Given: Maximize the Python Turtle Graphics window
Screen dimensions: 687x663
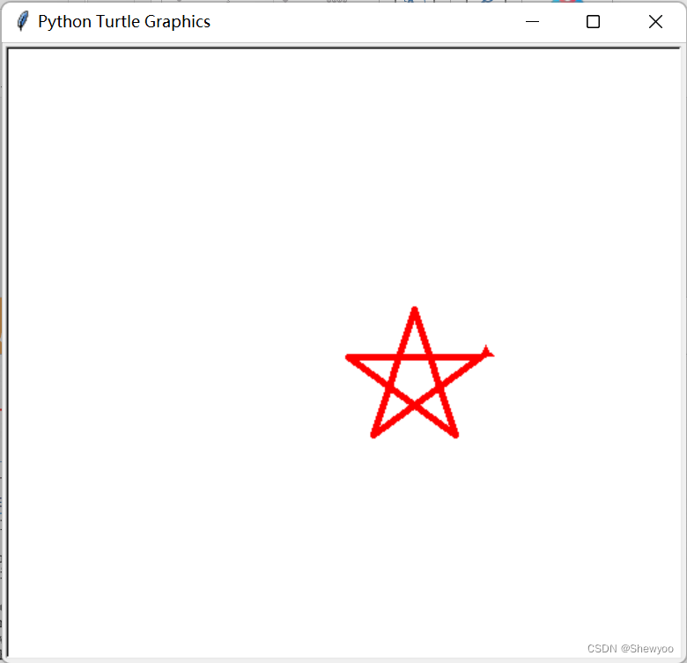Looking at the screenshot, I should click(593, 21).
